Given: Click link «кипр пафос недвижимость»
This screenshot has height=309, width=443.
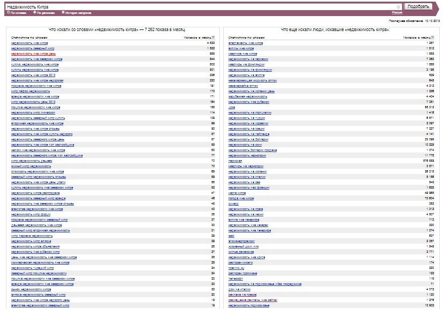Looking at the screenshot, I should click(31, 92).
